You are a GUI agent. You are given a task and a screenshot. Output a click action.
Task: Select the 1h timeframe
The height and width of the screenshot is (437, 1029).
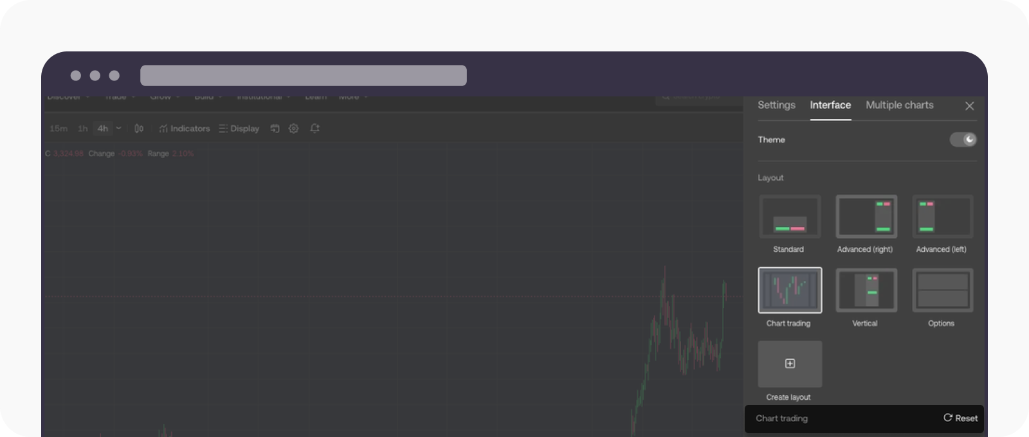click(83, 129)
